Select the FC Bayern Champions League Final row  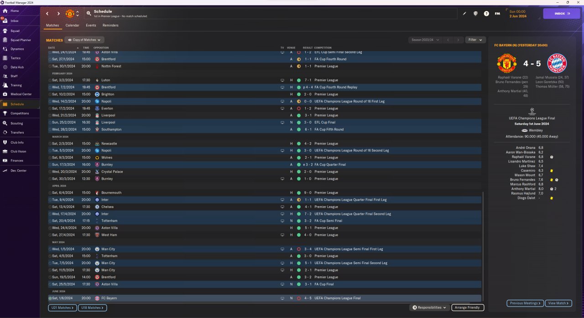[265, 298]
